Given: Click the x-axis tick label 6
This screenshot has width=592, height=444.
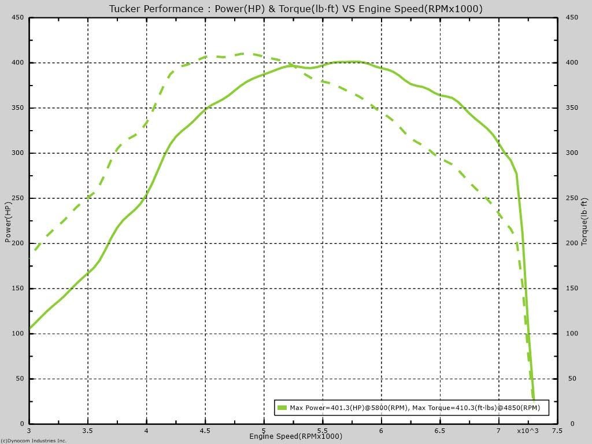Looking at the screenshot, I should click(x=382, y=431).
